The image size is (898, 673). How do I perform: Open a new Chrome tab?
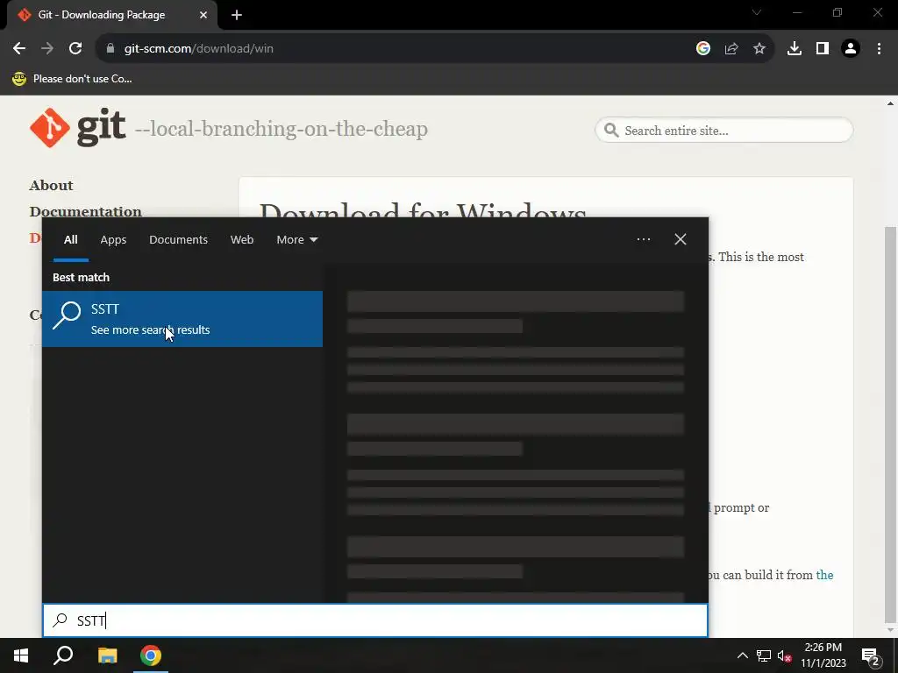point(237,15)
